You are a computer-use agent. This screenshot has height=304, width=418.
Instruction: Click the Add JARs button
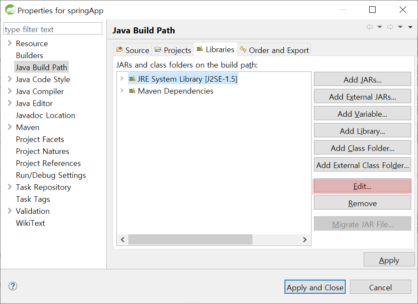coord(362,79)
